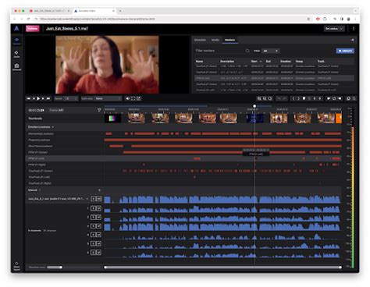Click the blue Create marker button

point(345,51)
